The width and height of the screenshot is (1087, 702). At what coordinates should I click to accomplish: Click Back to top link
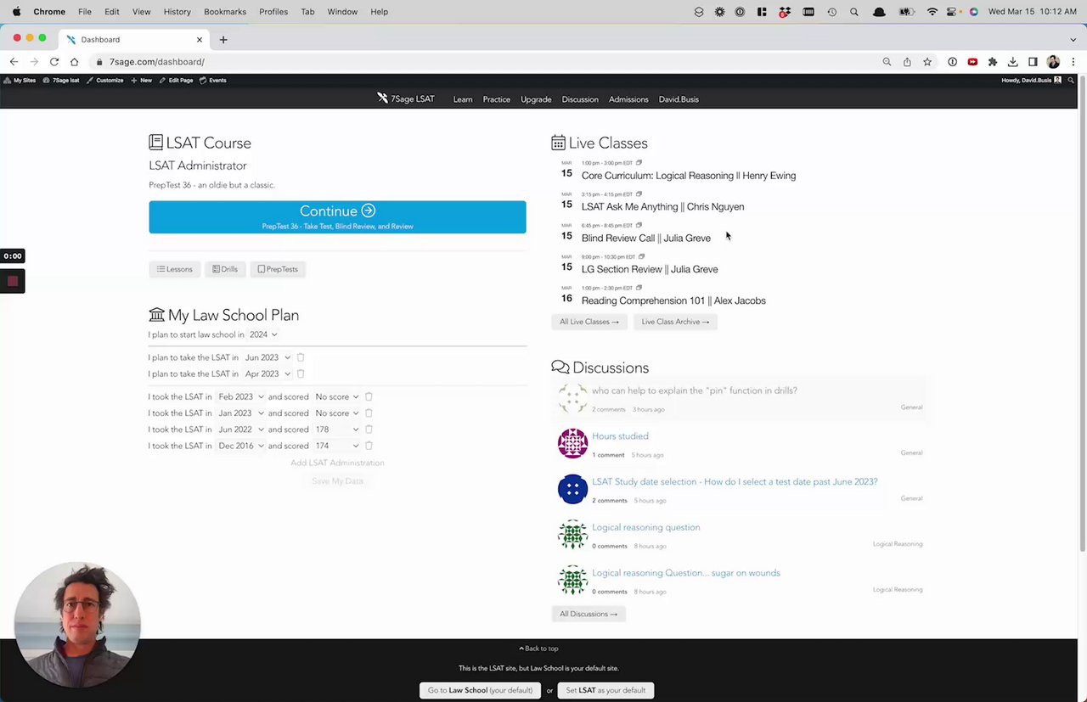pos(538,649)
